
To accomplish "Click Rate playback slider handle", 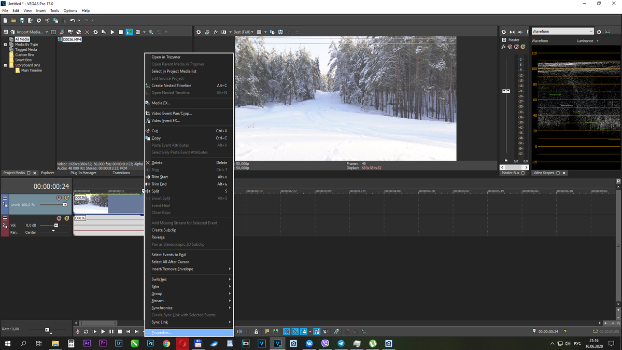I will click(47, 330).
